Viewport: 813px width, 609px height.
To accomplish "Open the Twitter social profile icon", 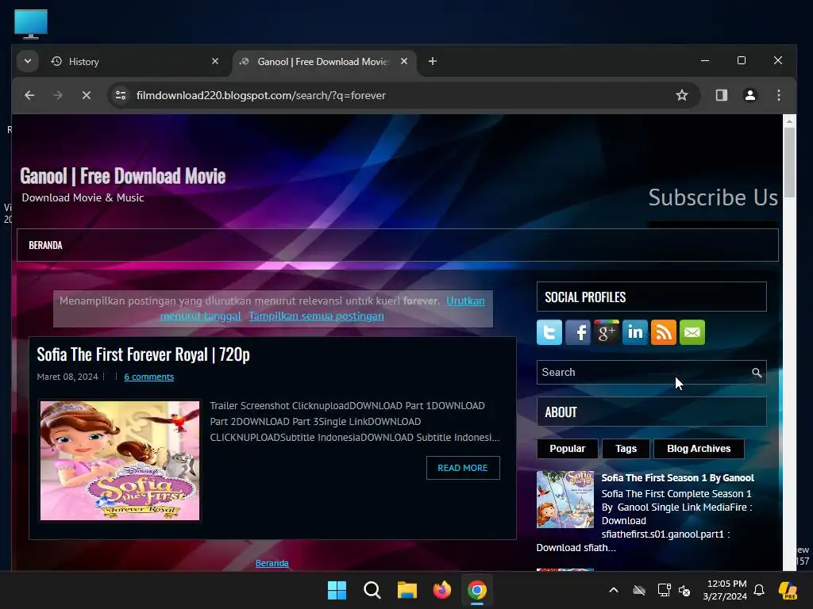I will [x=549, y=332].
